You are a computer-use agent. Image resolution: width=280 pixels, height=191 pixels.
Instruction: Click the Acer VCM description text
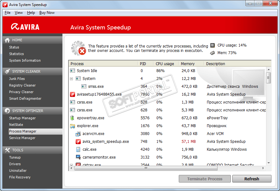215,134
